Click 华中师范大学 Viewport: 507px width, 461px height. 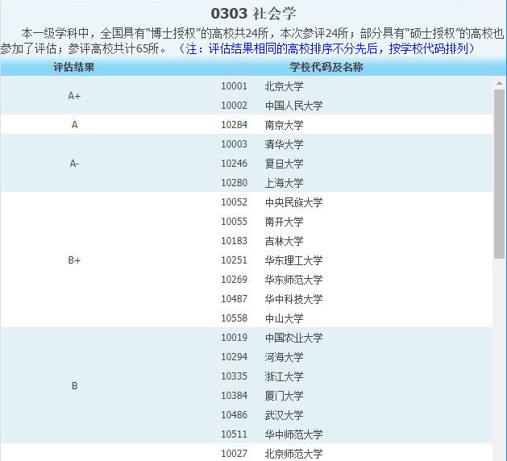pos(294,434)
